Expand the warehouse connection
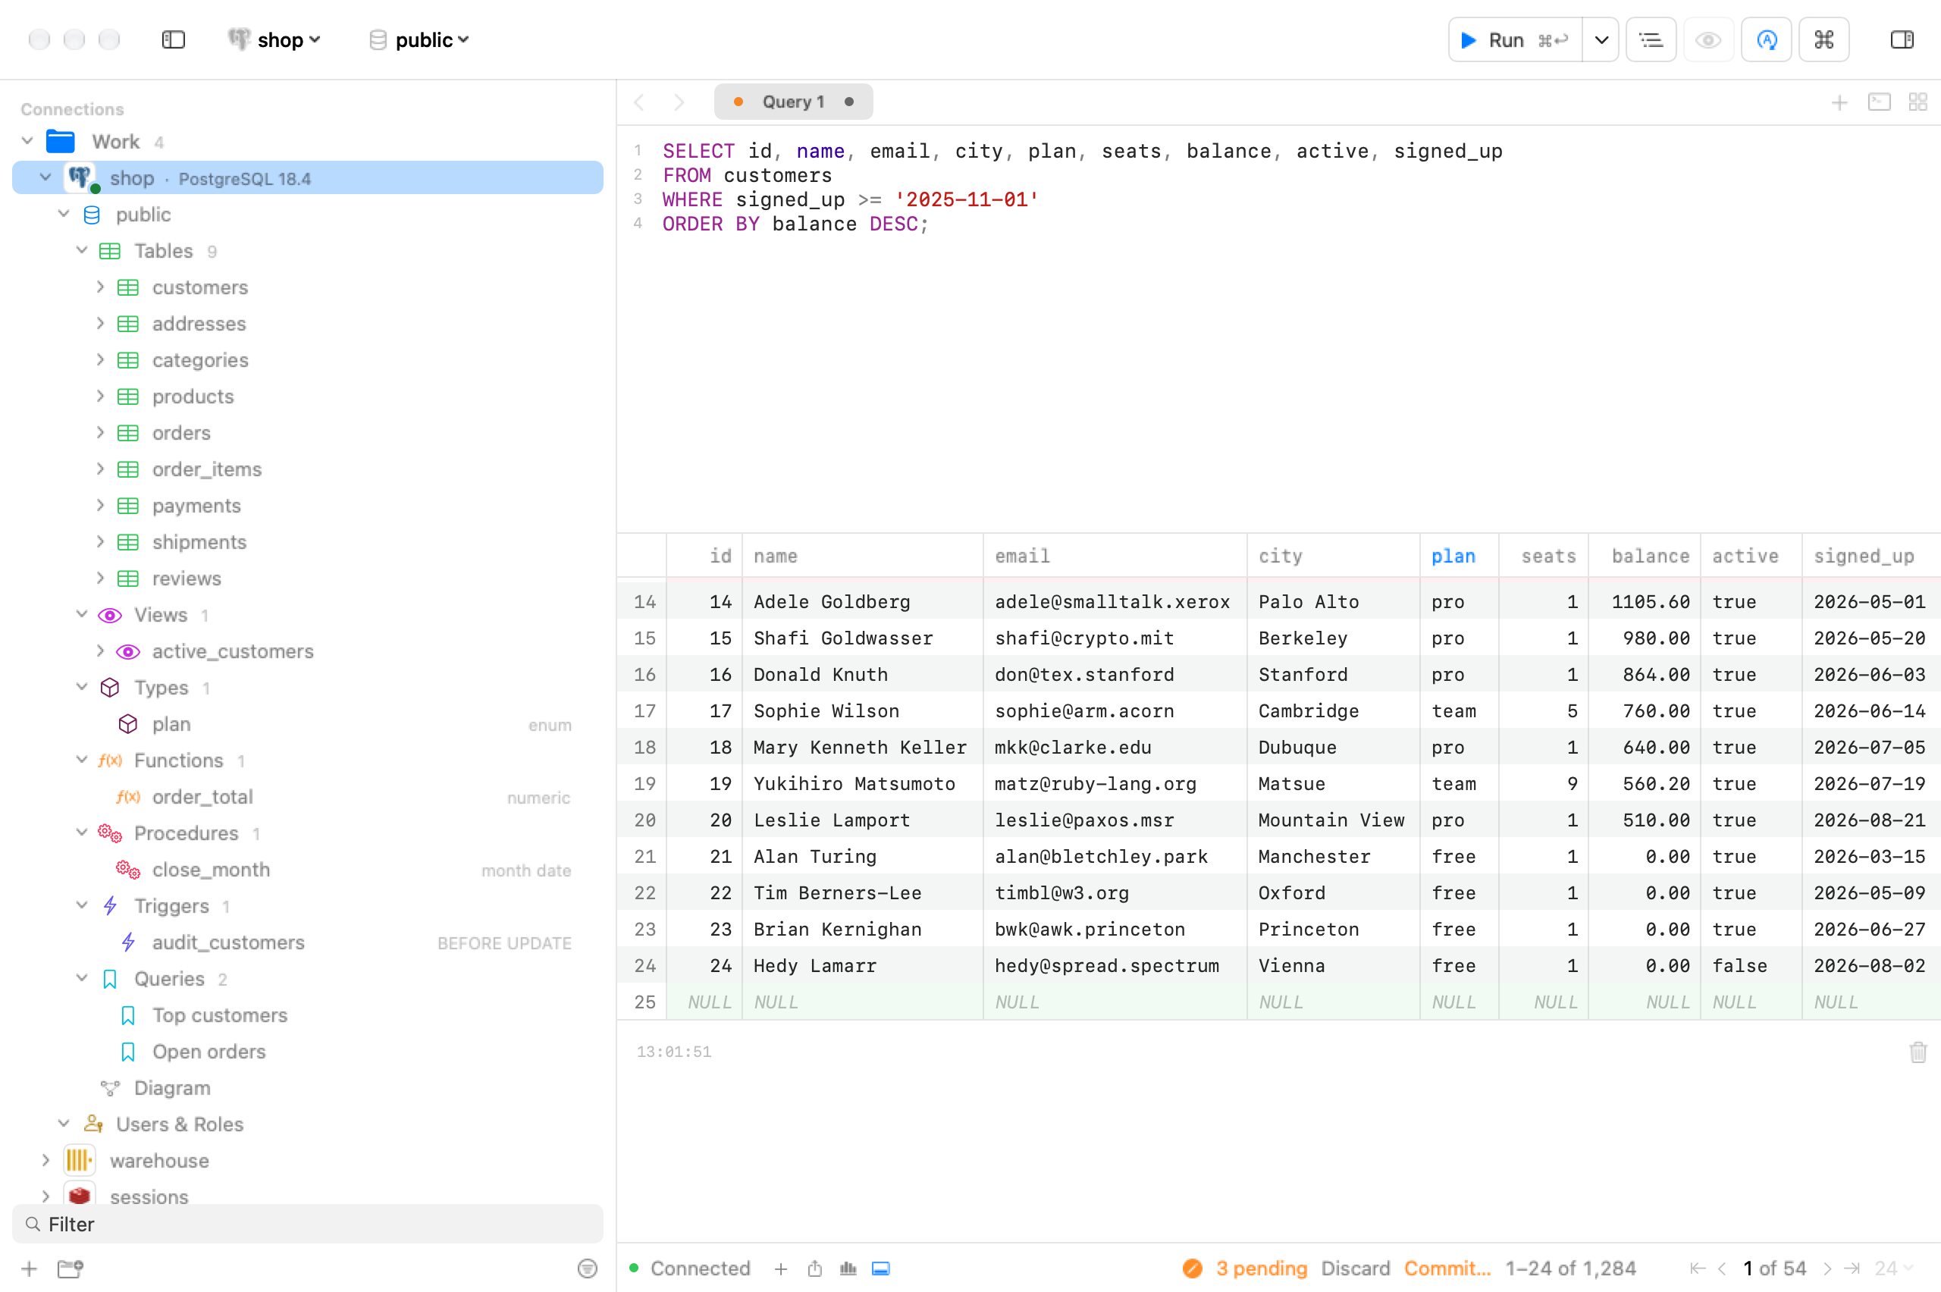This screenshot has width=1941, height=1292. point(45,1160)
